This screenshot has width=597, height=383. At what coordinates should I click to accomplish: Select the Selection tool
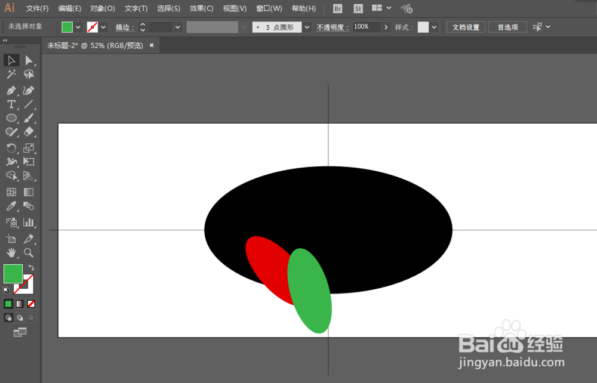tap(11, 60)
